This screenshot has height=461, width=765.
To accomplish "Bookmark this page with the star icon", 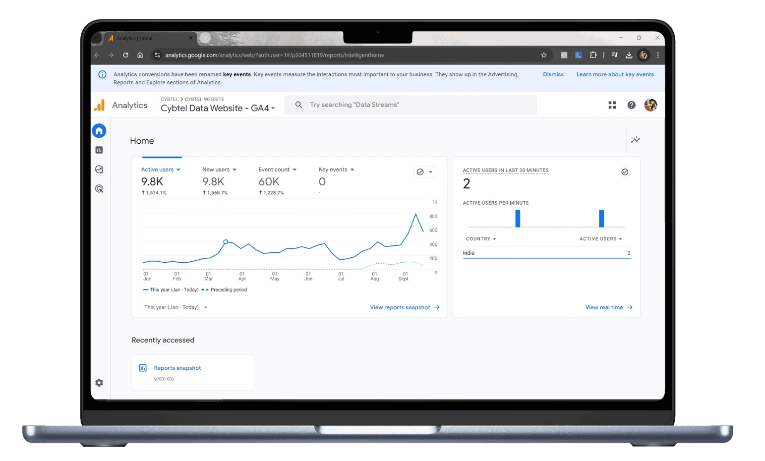I will (x=543, y=55).
